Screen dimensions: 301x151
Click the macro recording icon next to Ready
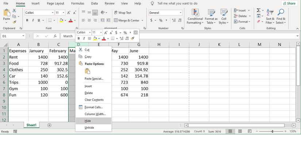point(15,132)
